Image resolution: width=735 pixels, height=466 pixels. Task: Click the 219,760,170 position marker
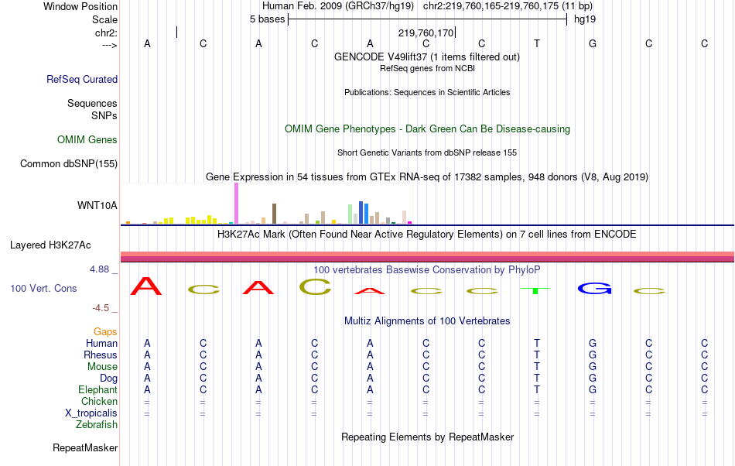[426, 33]
